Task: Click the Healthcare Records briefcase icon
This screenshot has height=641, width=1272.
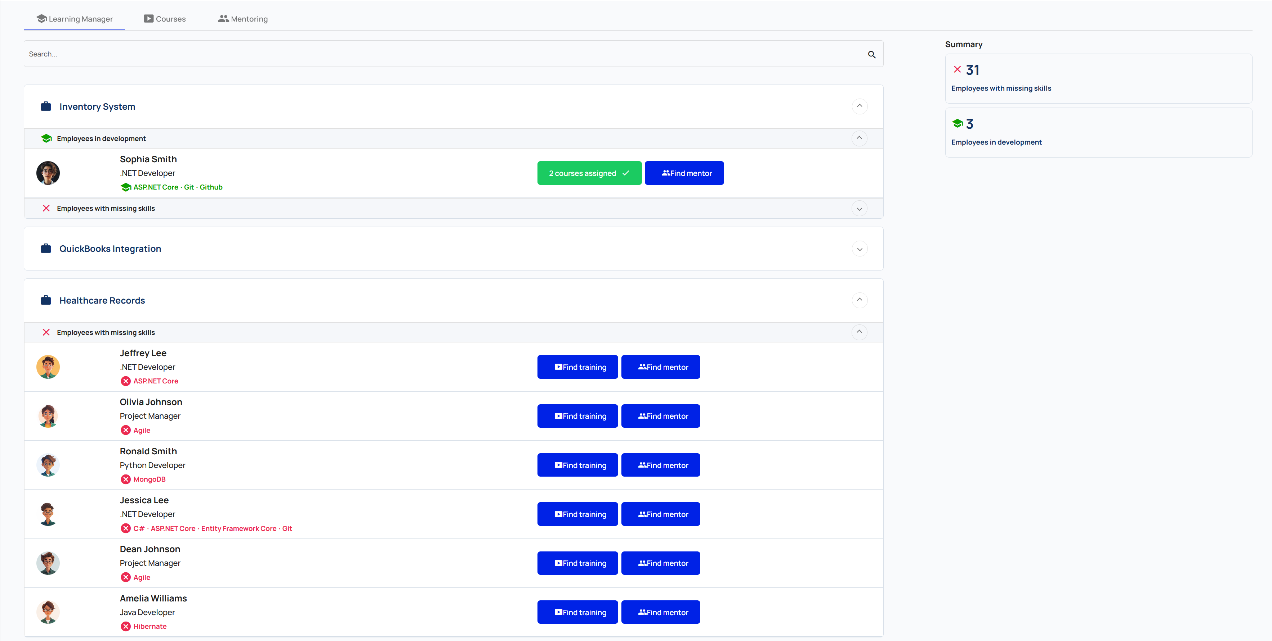Action: tap(46, 300)
